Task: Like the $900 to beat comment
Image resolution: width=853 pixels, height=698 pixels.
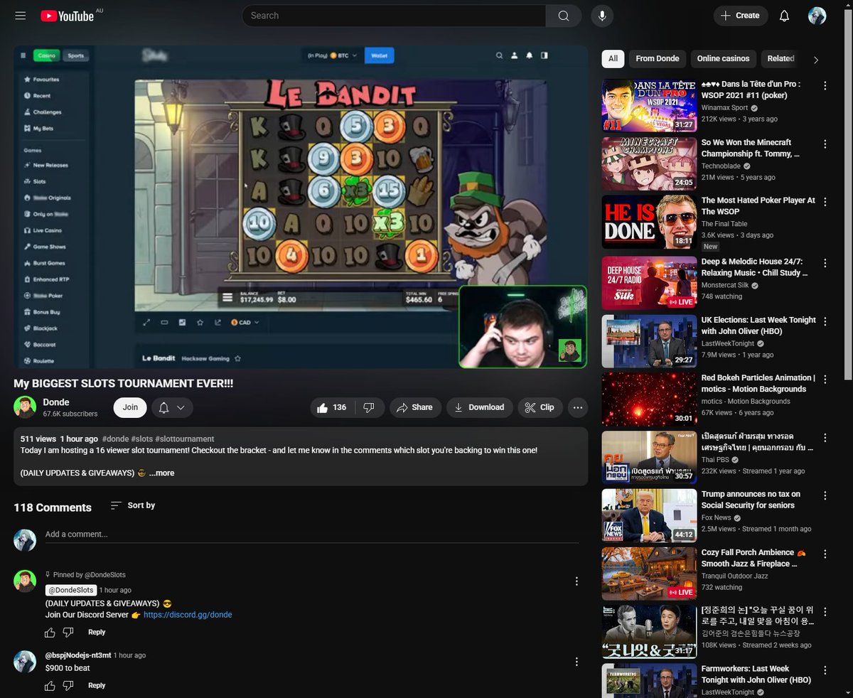Action: click(50, 685)
